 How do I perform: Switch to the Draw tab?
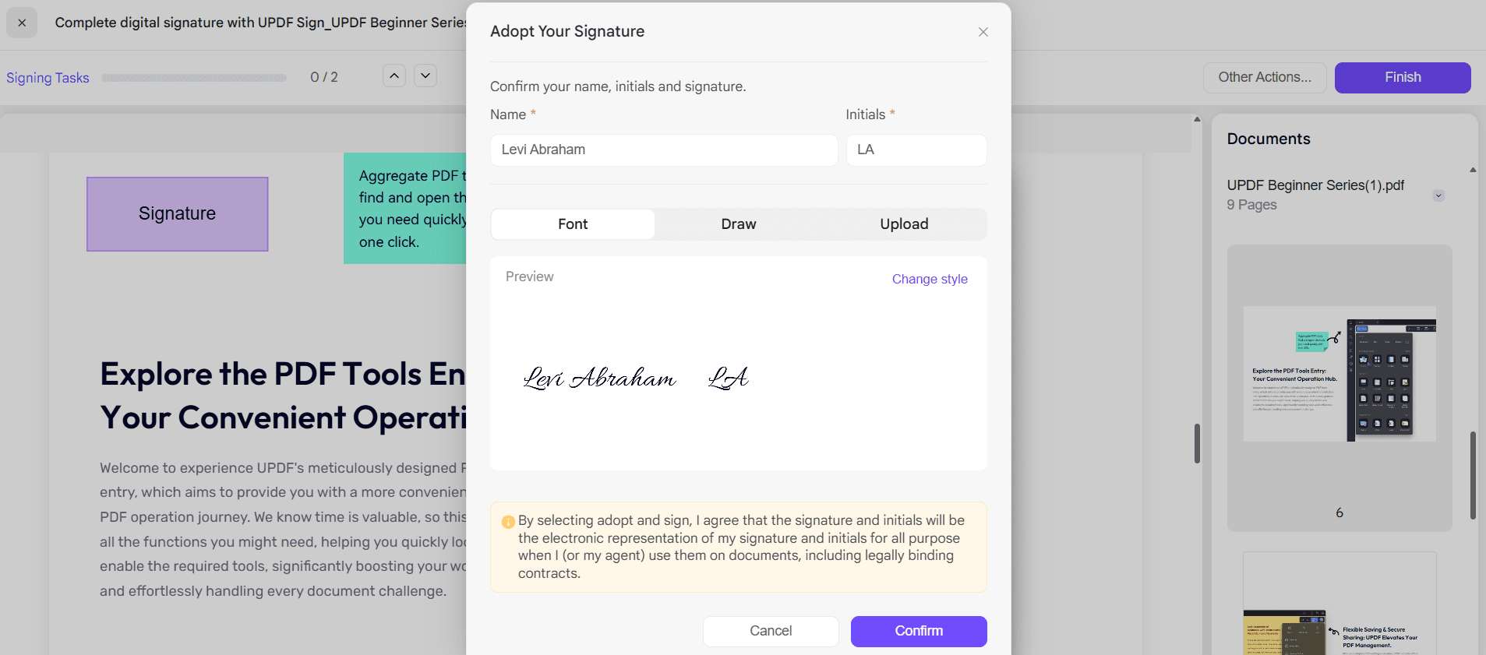point(738,224)
